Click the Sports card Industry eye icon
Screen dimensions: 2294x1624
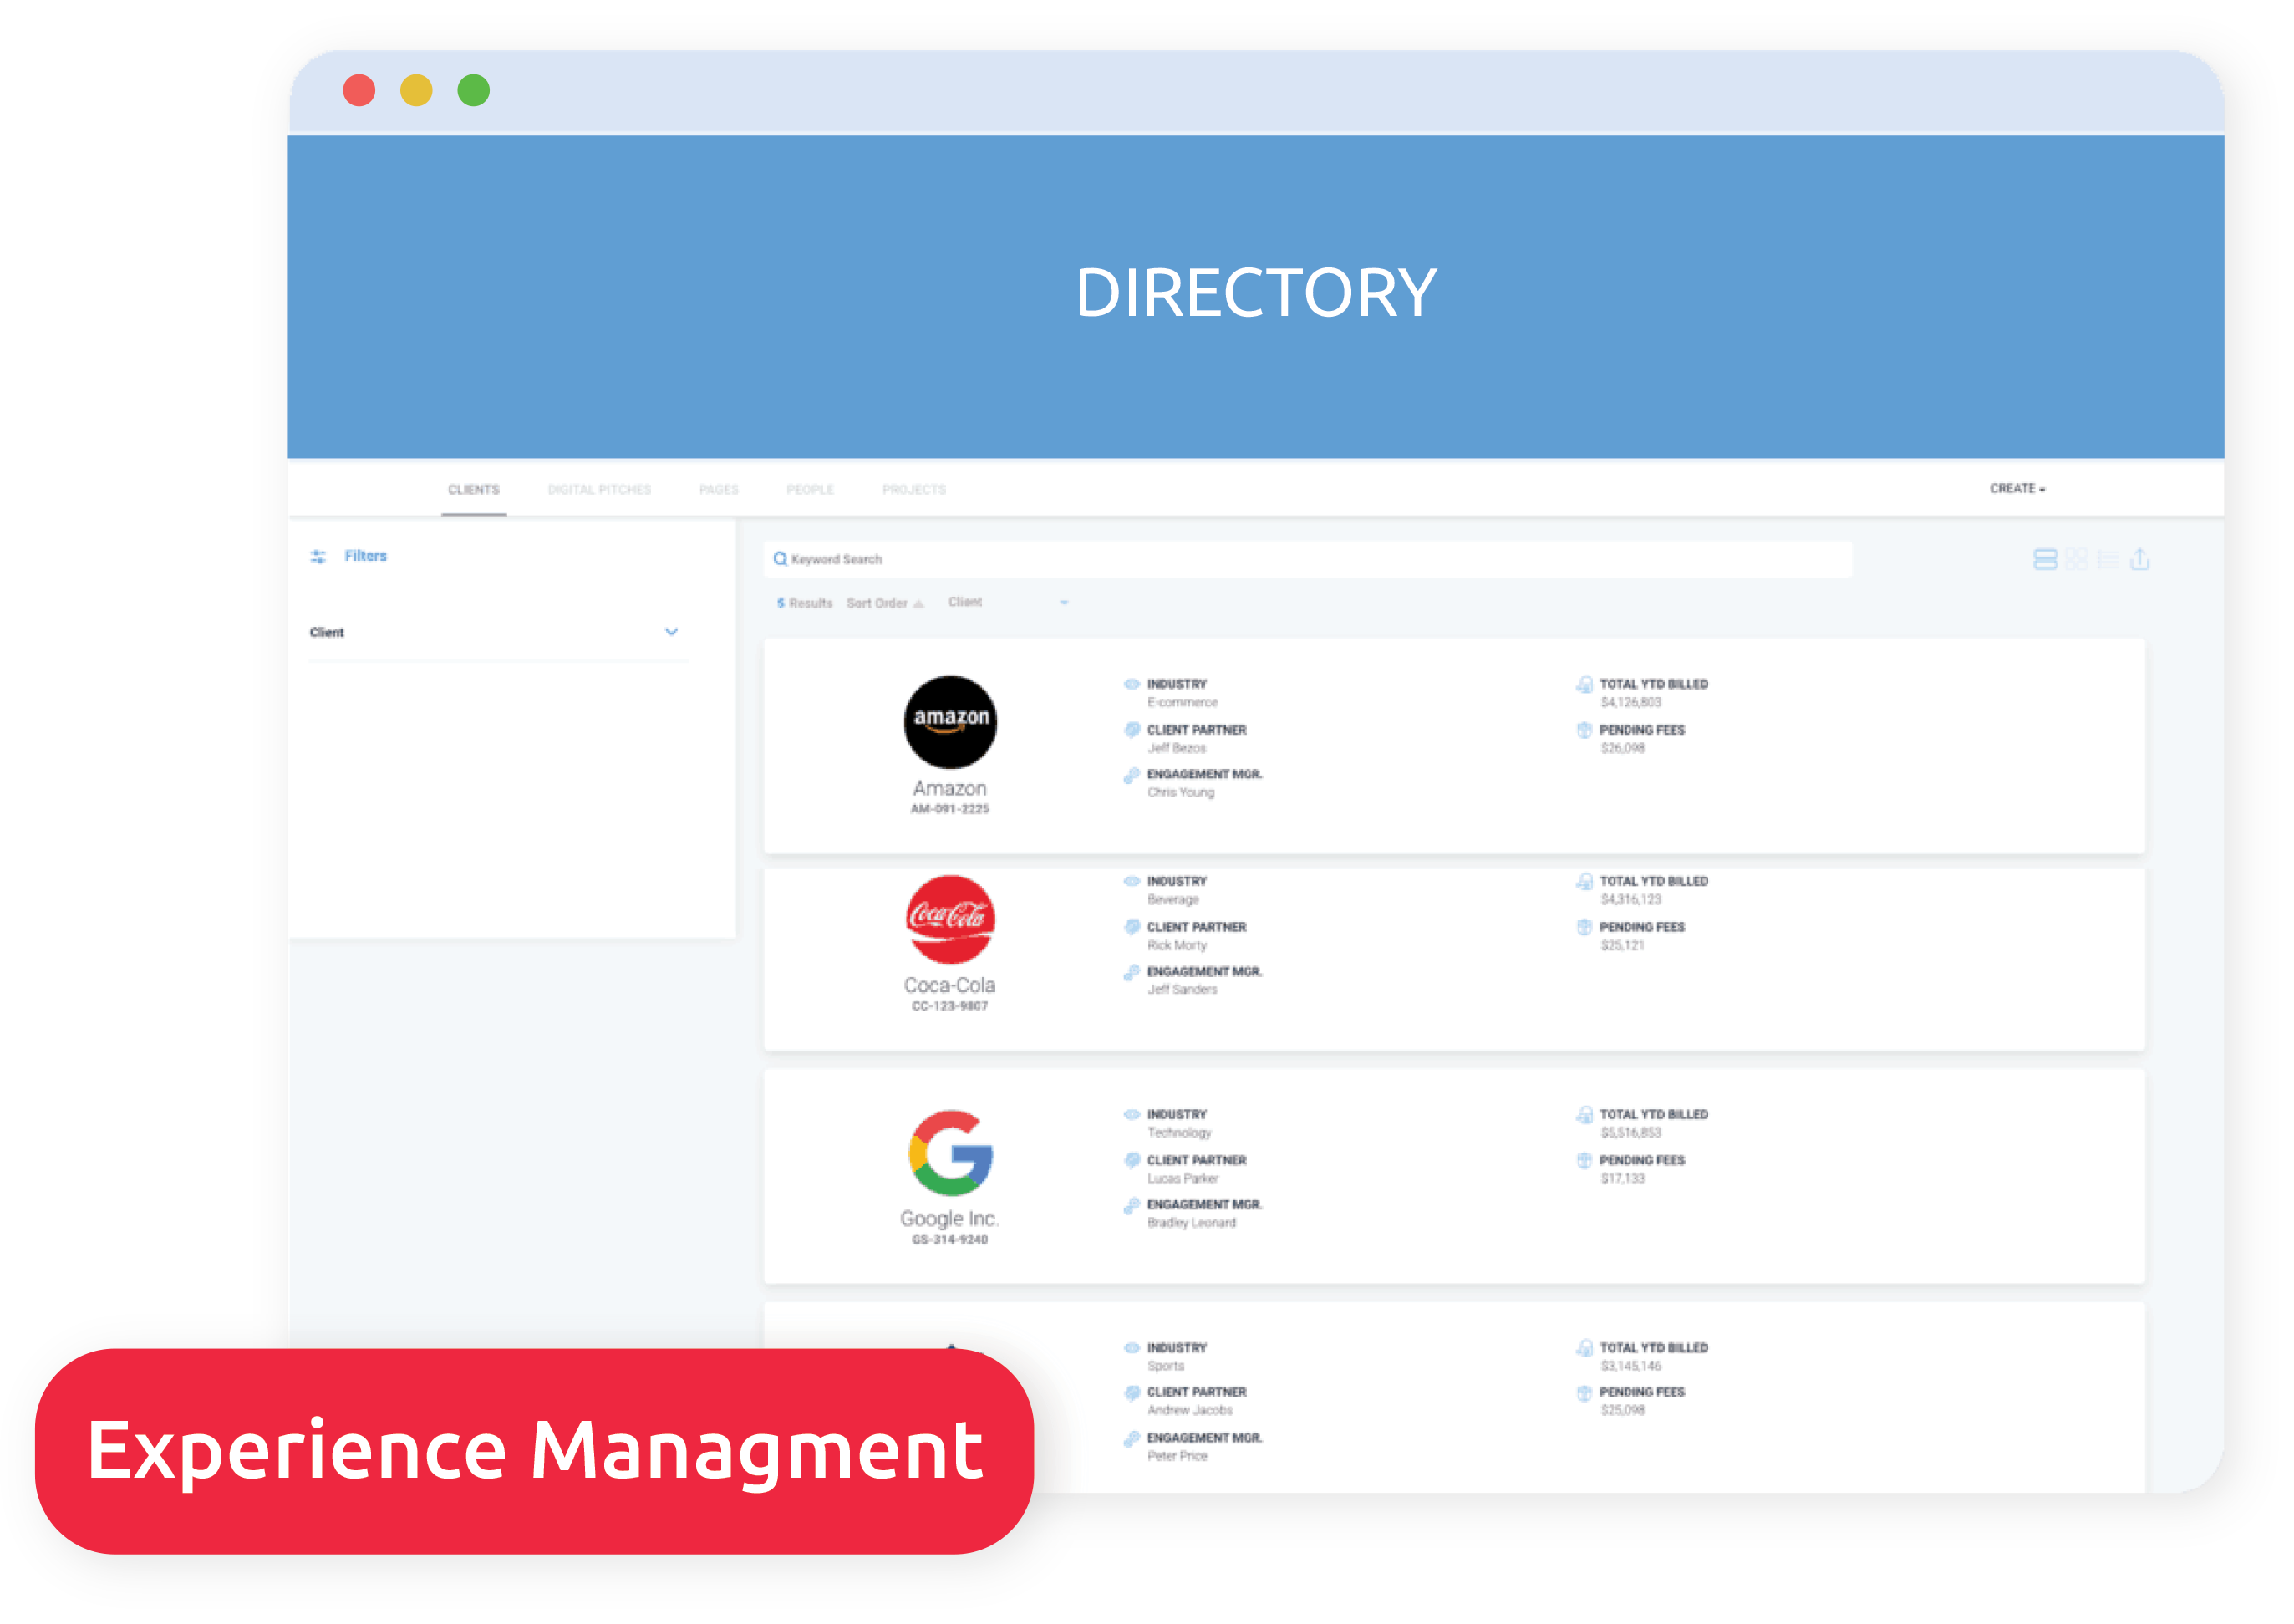pyautogui.click(x=1132, y=1347)
